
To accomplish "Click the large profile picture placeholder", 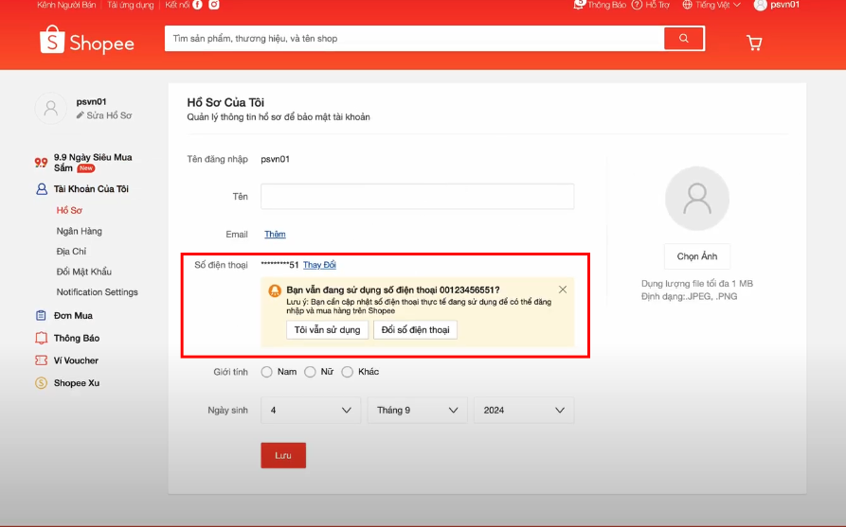I will pos(697,199).
